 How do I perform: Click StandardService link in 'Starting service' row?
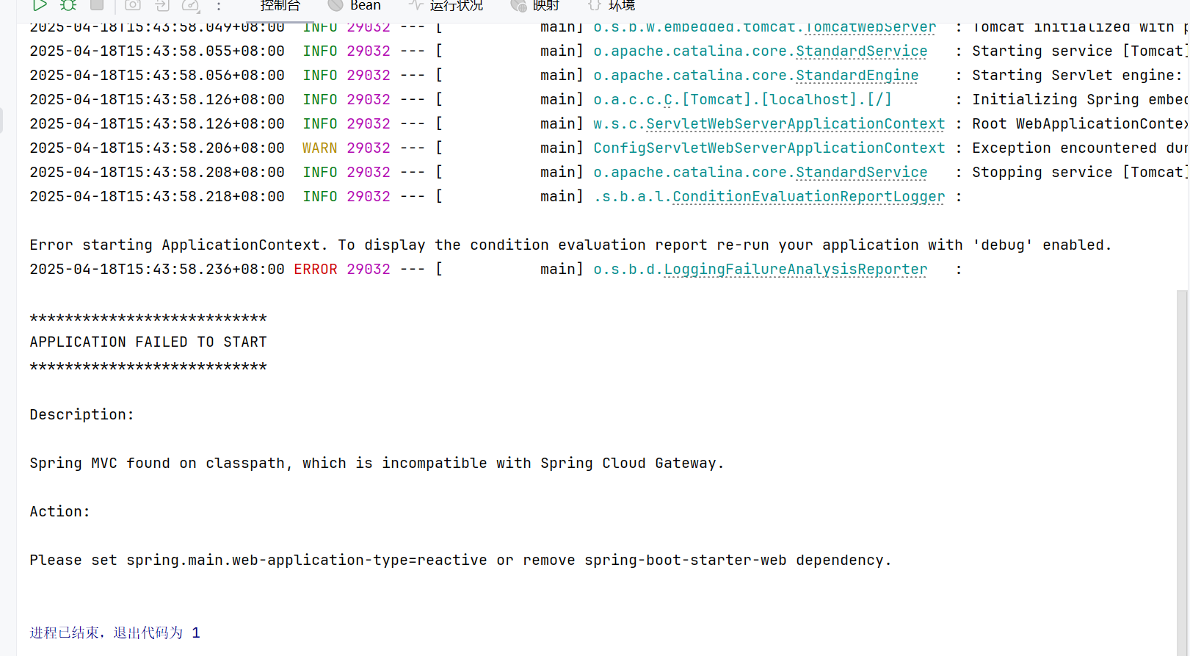point(862,51)
